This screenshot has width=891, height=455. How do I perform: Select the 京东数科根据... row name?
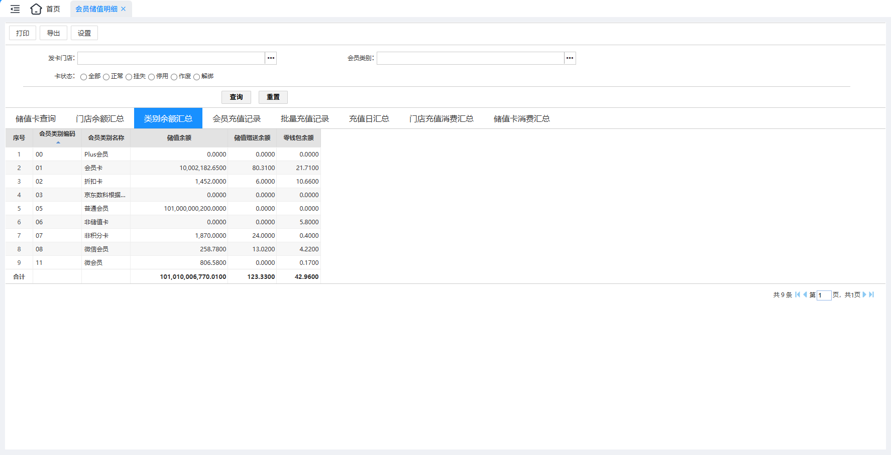coord(105,195)
